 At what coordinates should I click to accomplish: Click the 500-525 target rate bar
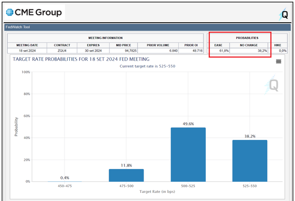[x=188, y=154]
